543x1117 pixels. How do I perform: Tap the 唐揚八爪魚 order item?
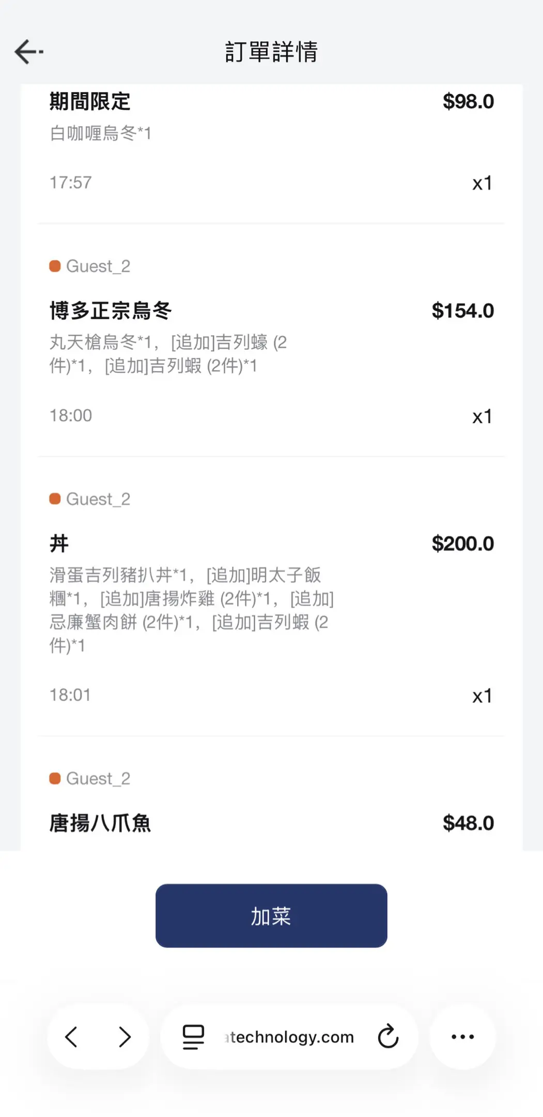coord(100,823)
